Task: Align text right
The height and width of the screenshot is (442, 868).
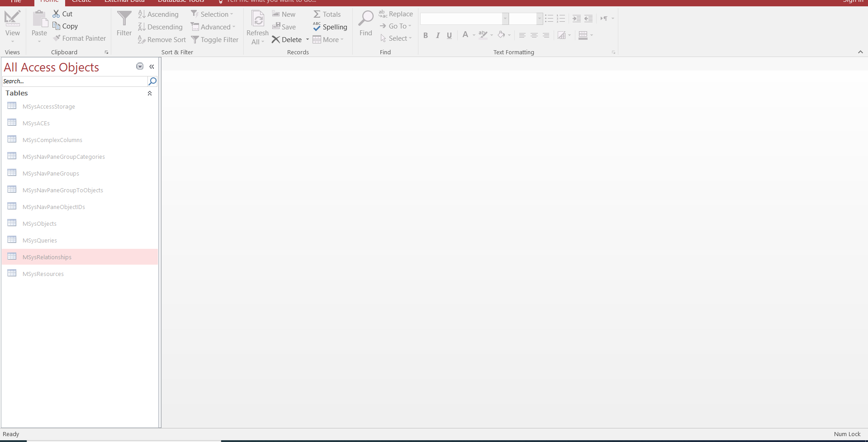Action: click(546, 35)
